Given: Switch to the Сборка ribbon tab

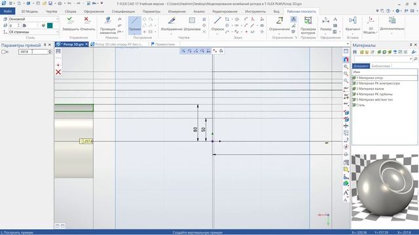Looking at the screenshot, I should point(71,12).
